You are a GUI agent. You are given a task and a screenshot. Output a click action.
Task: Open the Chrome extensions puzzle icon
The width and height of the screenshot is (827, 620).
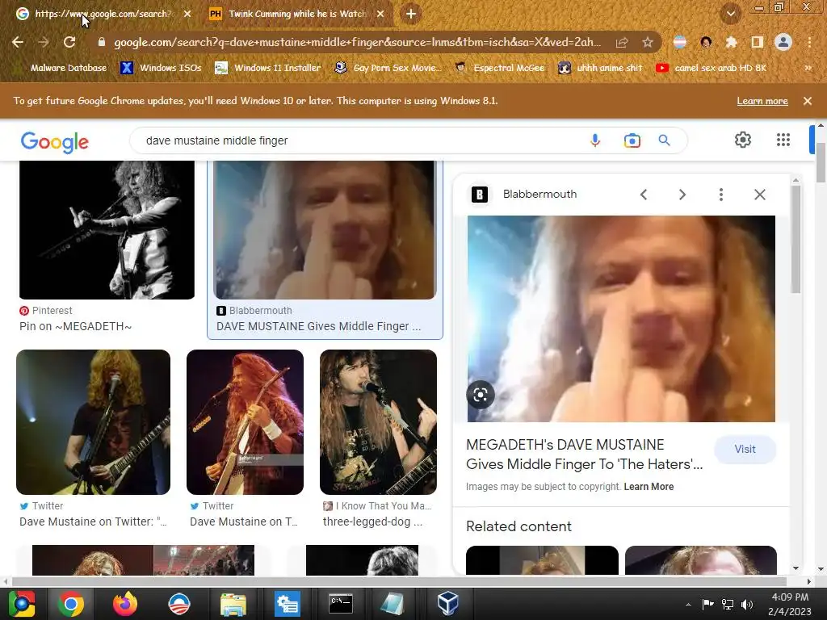[x=731, y=42]
